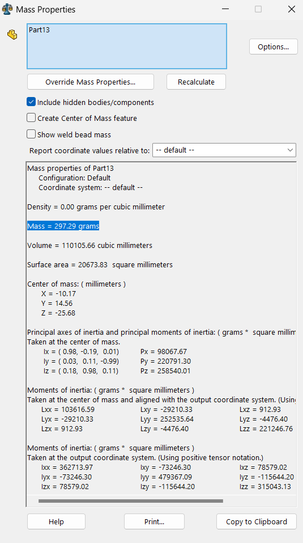Click the Y = 14.56 center of mass value
The image size is (303, 543).
[x=57, y=304]
